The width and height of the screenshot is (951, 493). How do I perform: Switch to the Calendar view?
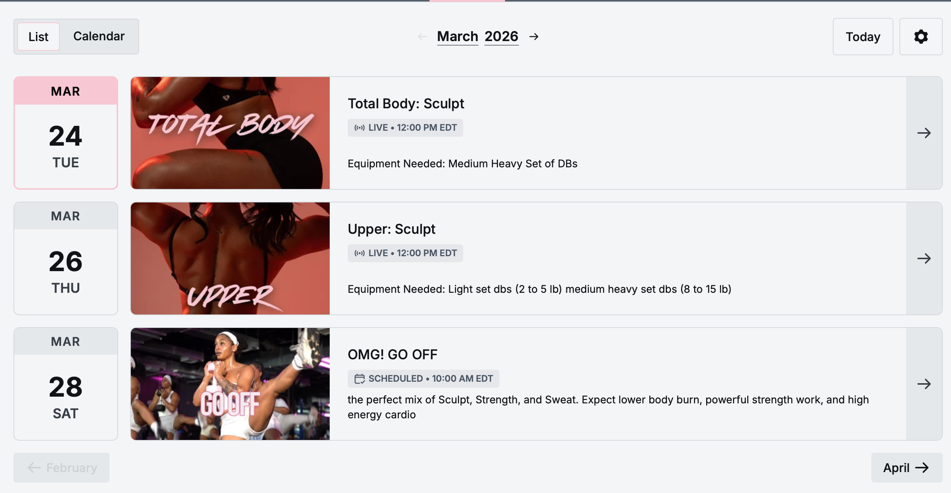[99, 37]
